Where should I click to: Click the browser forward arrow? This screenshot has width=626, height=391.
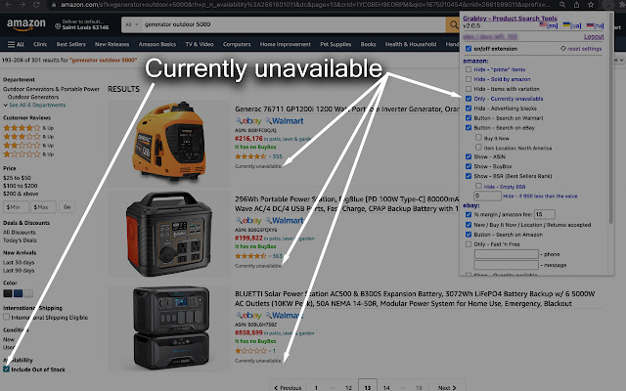pos(22,5)
